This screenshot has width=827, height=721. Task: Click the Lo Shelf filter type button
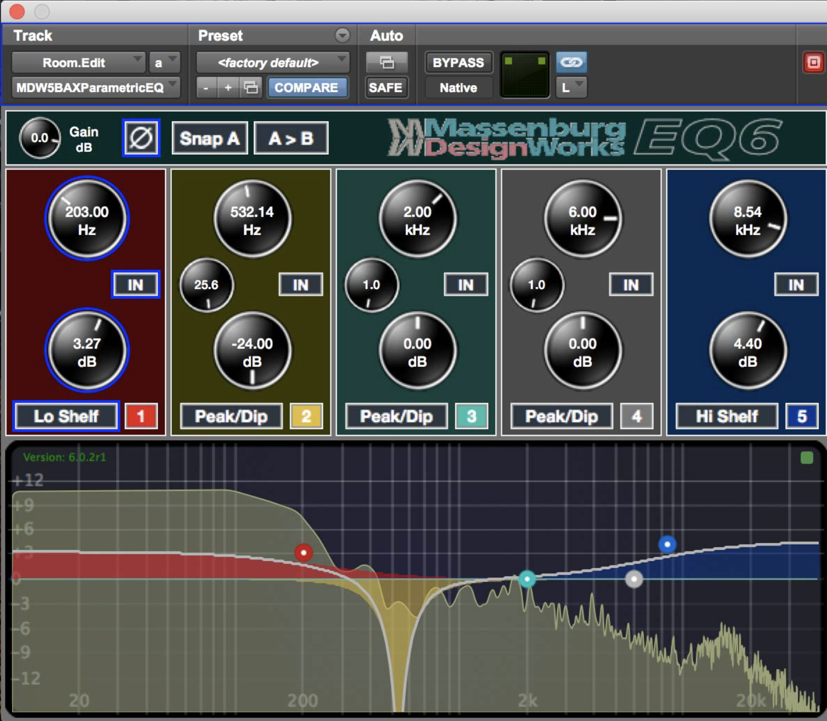66,416
